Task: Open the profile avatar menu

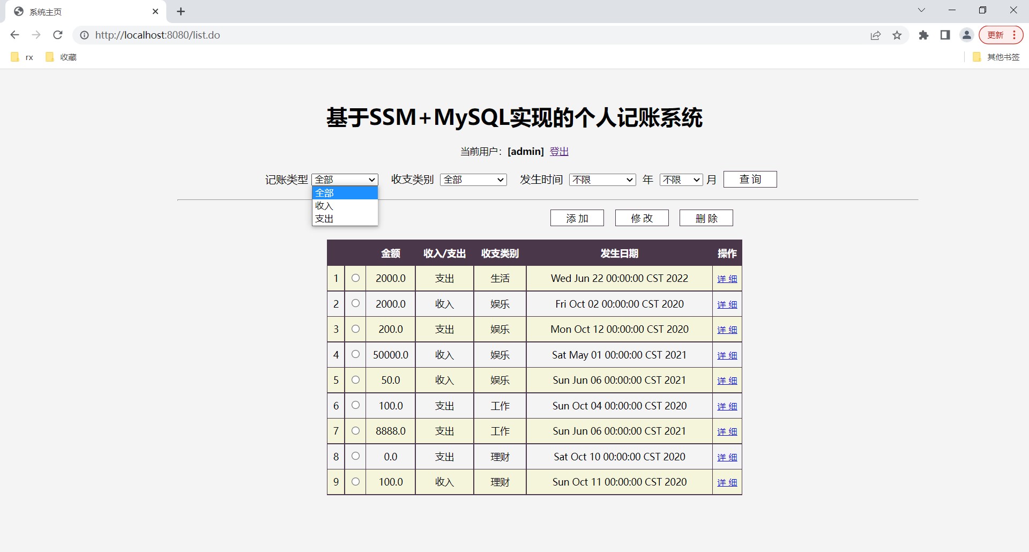Action: point(967,35)
